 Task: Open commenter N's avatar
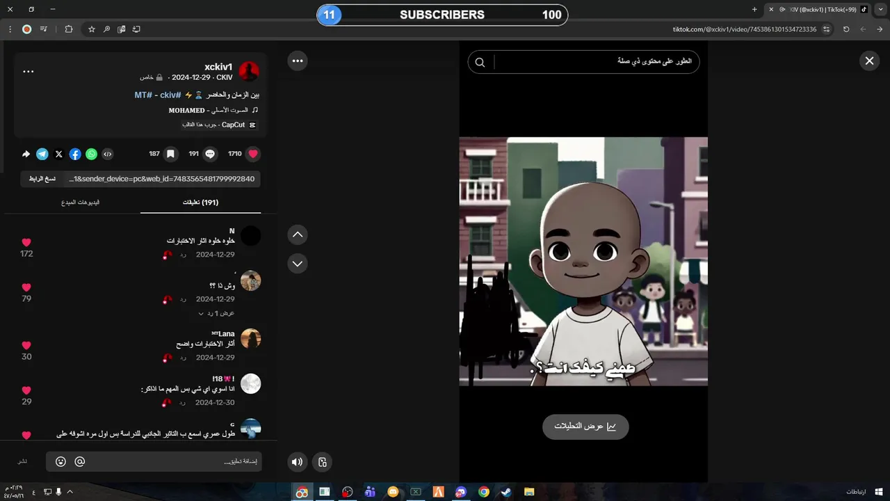250,235
